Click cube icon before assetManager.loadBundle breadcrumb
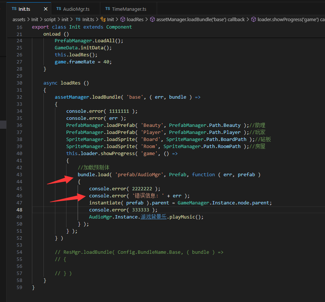 (x=152, y=19)
